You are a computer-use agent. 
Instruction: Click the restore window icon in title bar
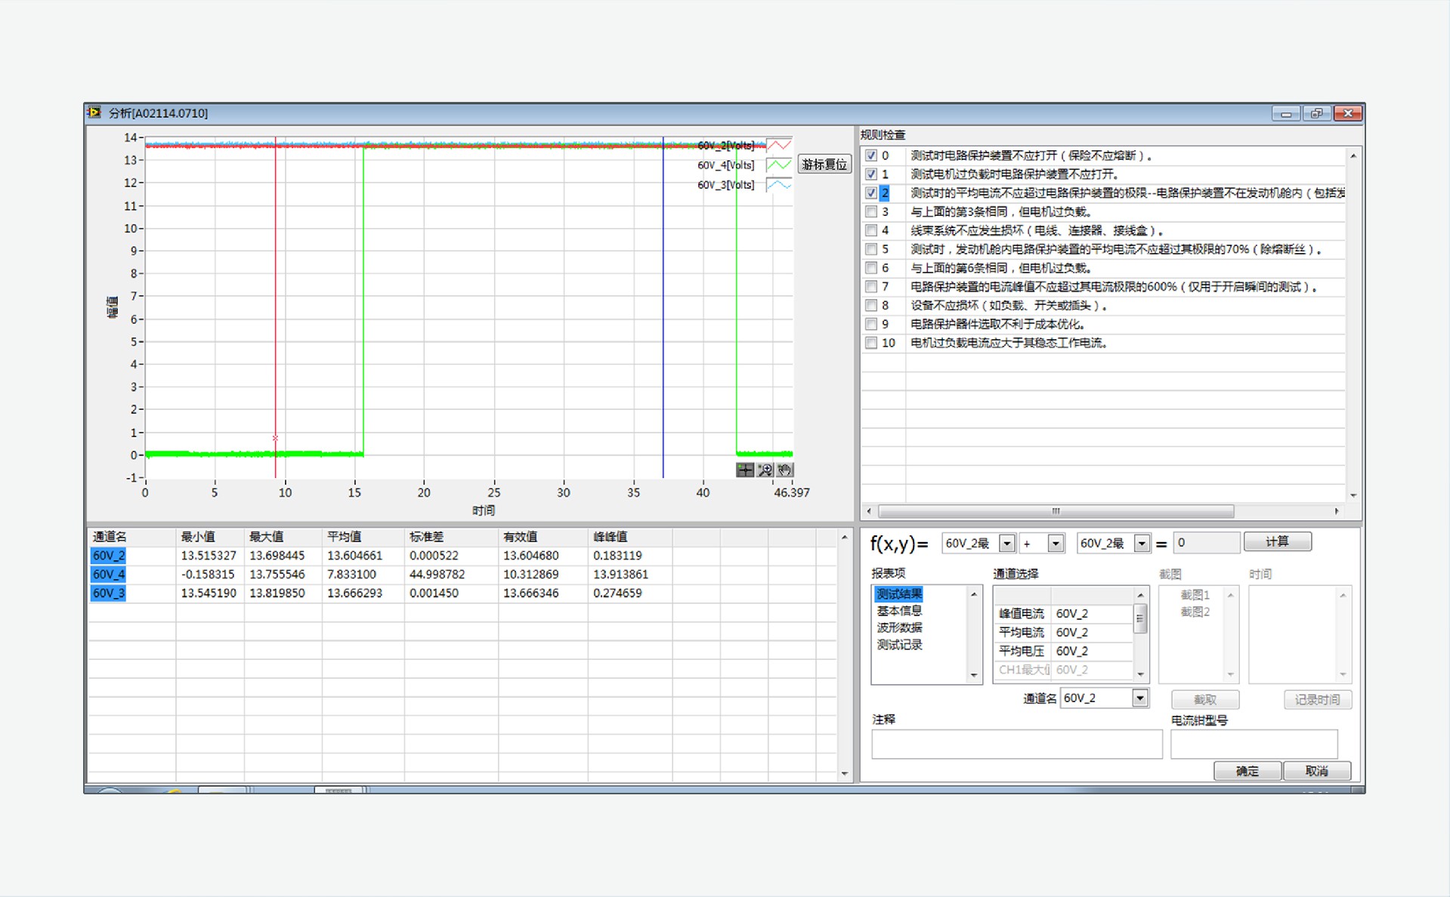(x=1316, y=114)
